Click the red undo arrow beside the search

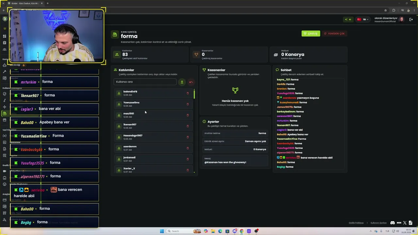(x=191, y=82)
